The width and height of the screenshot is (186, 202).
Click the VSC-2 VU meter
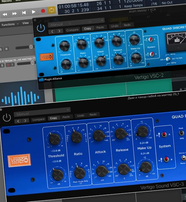176,42
